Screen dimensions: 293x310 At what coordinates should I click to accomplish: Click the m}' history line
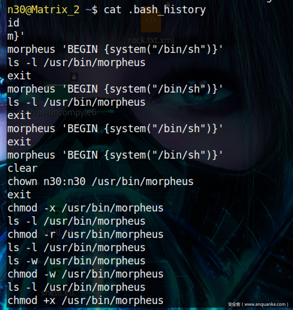point(16,36)
